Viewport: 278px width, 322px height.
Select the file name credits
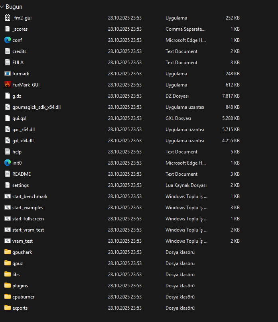[x=19, y=51]
